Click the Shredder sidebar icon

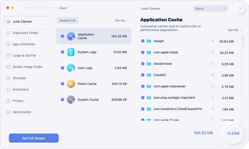[8, 78]
